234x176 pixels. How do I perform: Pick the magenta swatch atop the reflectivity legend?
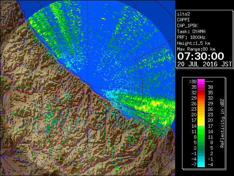coord(201,82)
